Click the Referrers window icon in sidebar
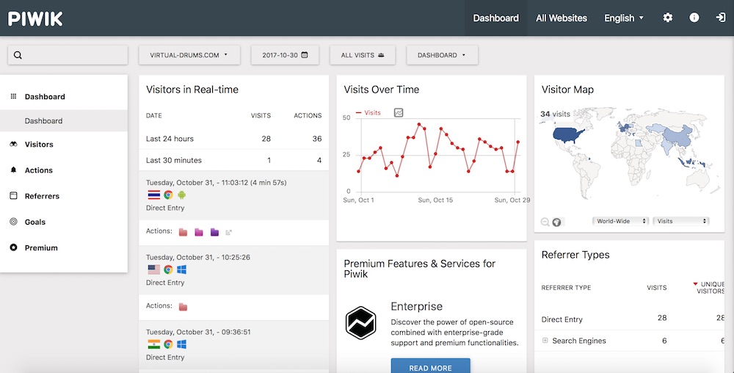This screenshot has height=373, width=734. coord(13,195)
